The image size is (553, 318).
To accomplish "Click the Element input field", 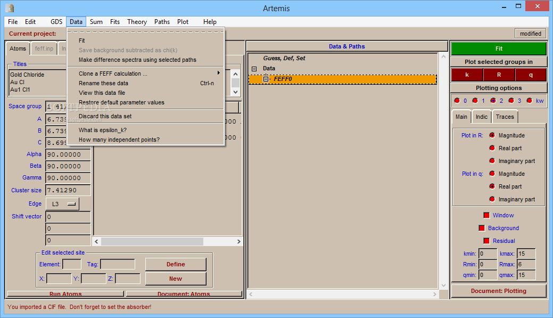I will [x=72, y=264].
